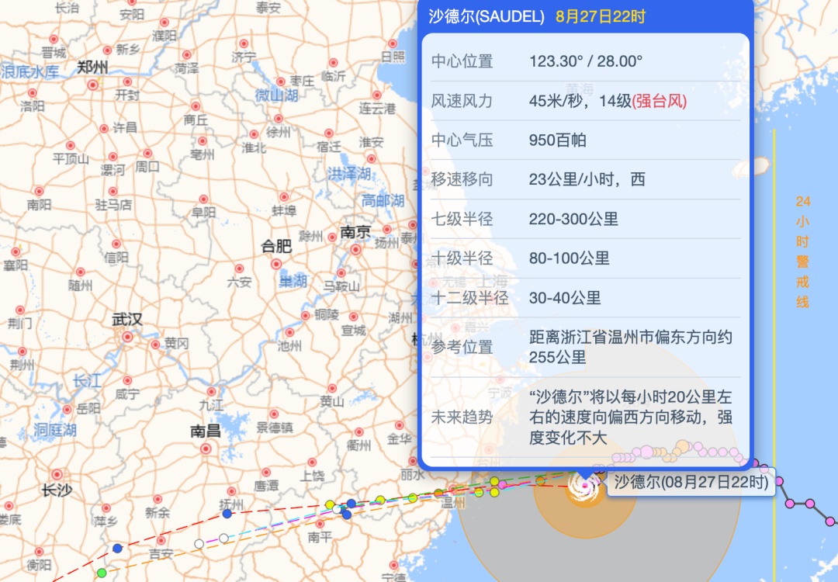Click the 参考位置 row label
The height and width of the screenshot is (582, 838).
pyautogui.click(x=462, y=347)
